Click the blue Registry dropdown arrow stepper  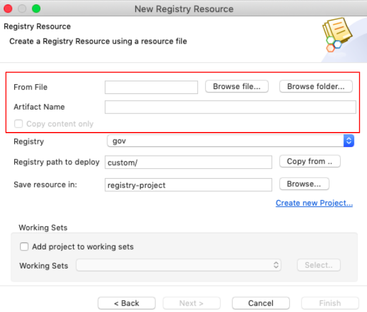click(x=348, y=141)
